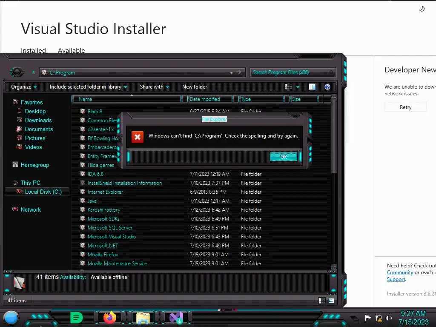
Task: Select the Java folder
Action: 92,201
